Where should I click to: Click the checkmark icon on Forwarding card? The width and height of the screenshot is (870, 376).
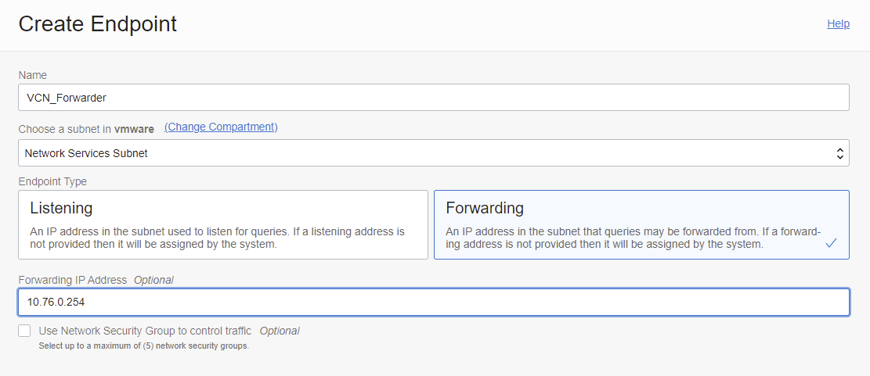coord(831,244)
